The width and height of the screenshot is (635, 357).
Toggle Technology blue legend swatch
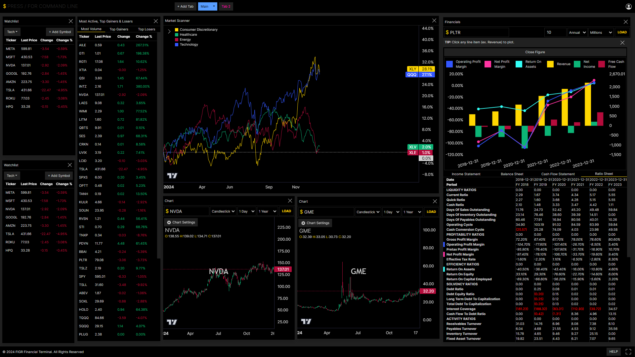coord(177,45)
